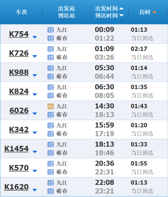
Task: Click the 过 icon beside 九江 for K754
Action: 50,30
